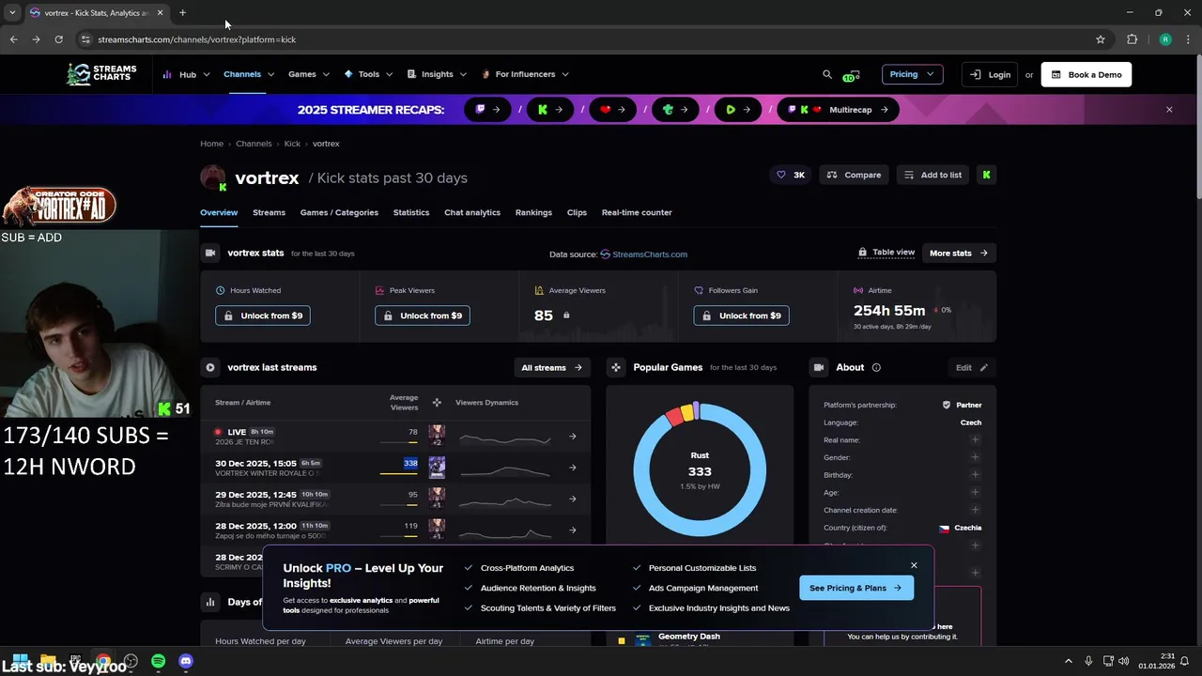1202x676 pixels.
Task: Add Birthday via plus icon
Action: 975,475
